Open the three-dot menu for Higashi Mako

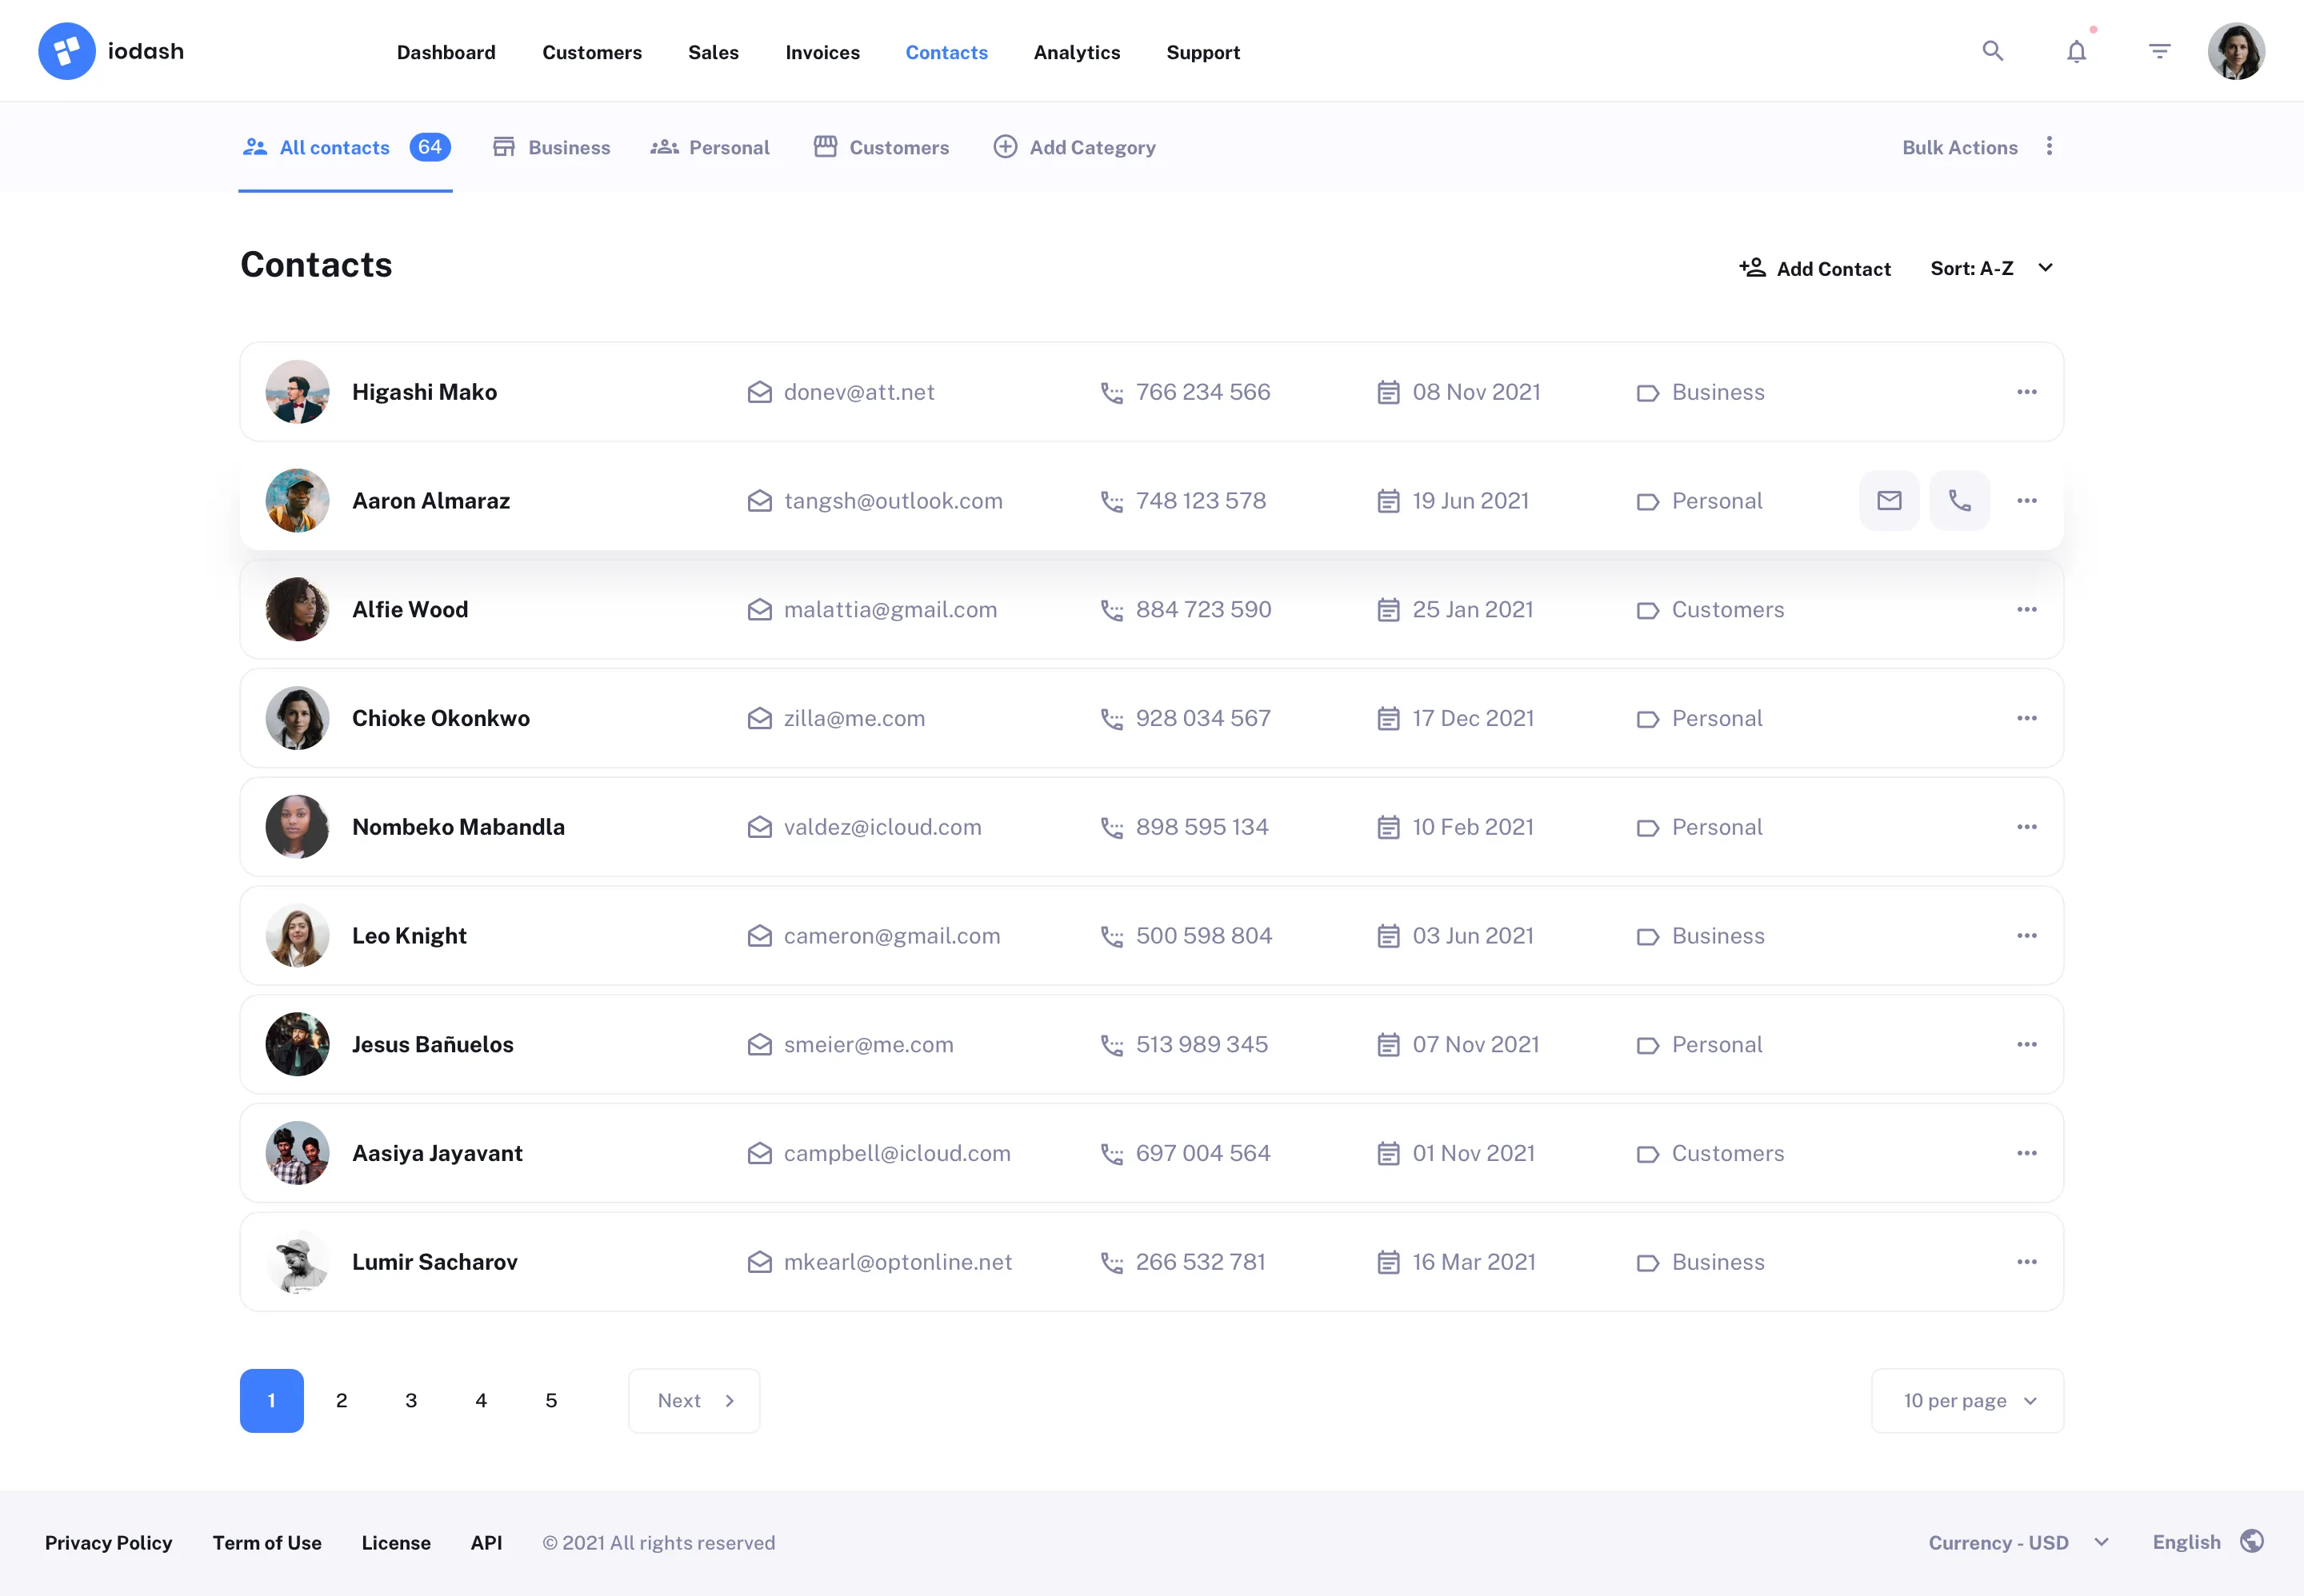pos(2027,392)
